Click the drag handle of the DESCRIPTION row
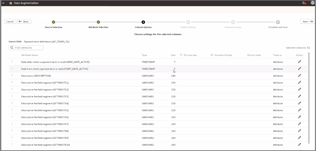This screenshot has width=316, height=151. click(x=12, y=75)
